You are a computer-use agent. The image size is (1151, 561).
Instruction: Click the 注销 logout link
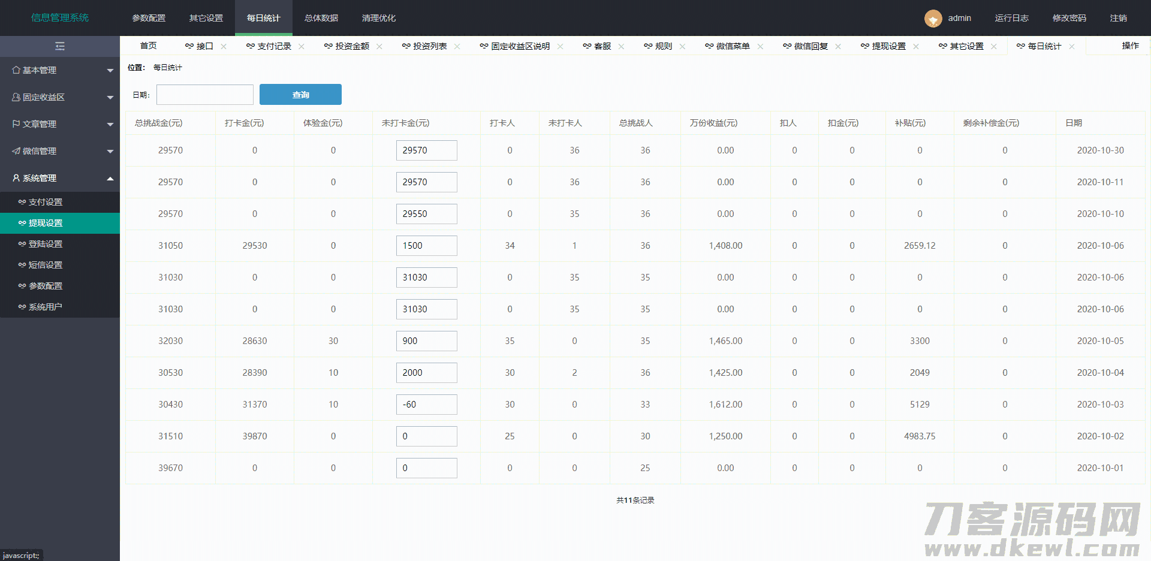coord(1118,18)
